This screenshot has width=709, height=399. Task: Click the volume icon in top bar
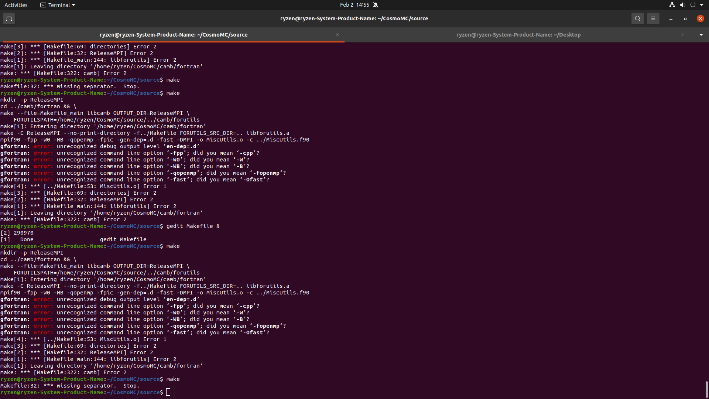coord(682,5)
